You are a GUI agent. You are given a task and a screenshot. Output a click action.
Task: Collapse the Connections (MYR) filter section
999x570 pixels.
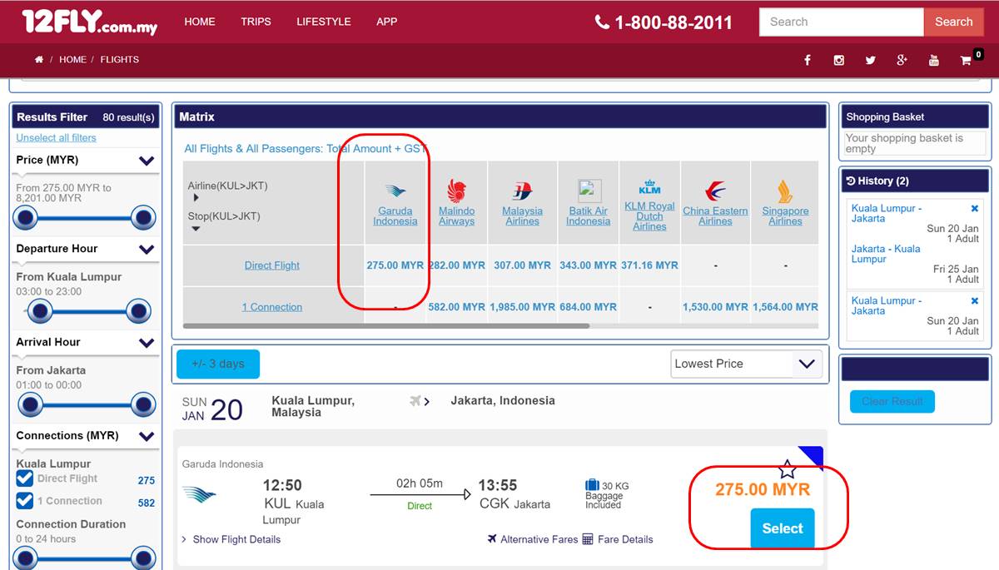click(x=147, y=436)
